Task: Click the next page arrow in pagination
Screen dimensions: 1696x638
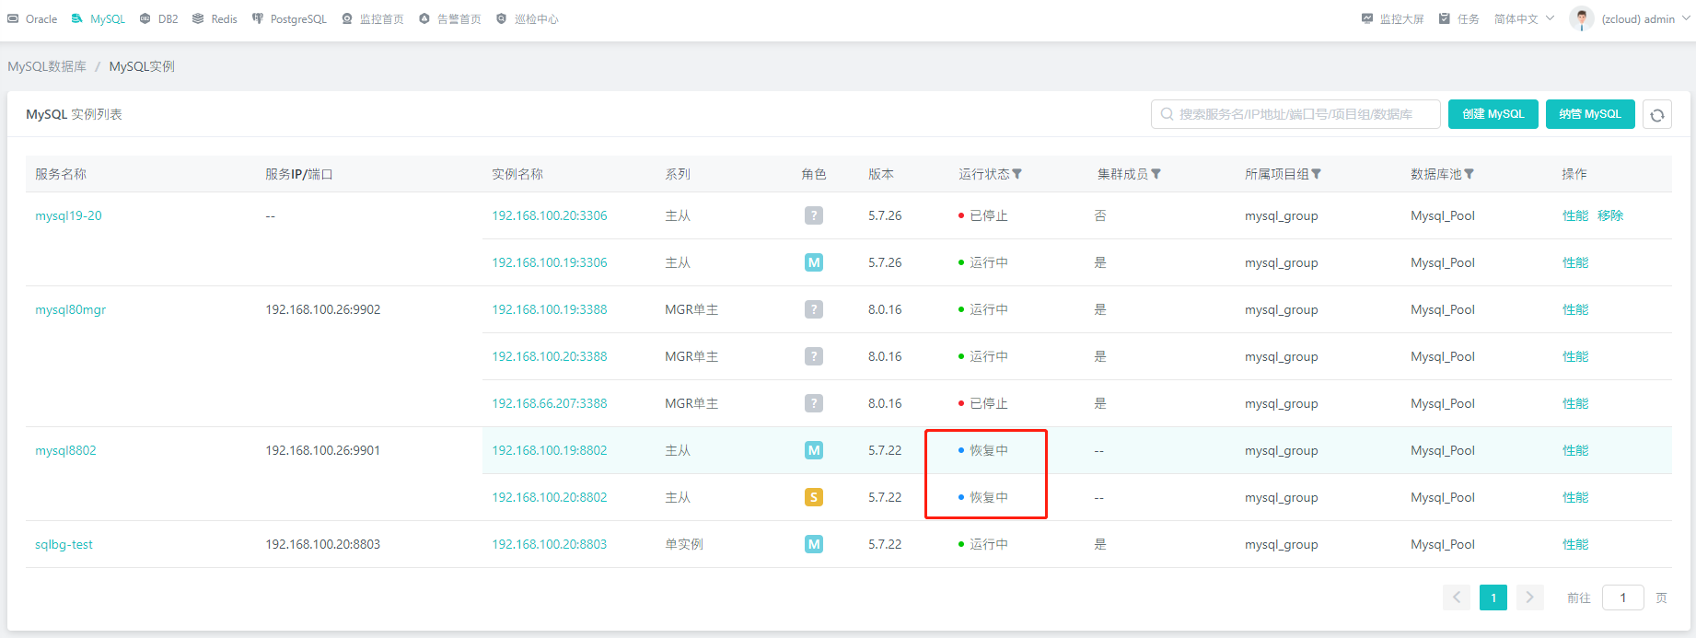Action: 1529,597
